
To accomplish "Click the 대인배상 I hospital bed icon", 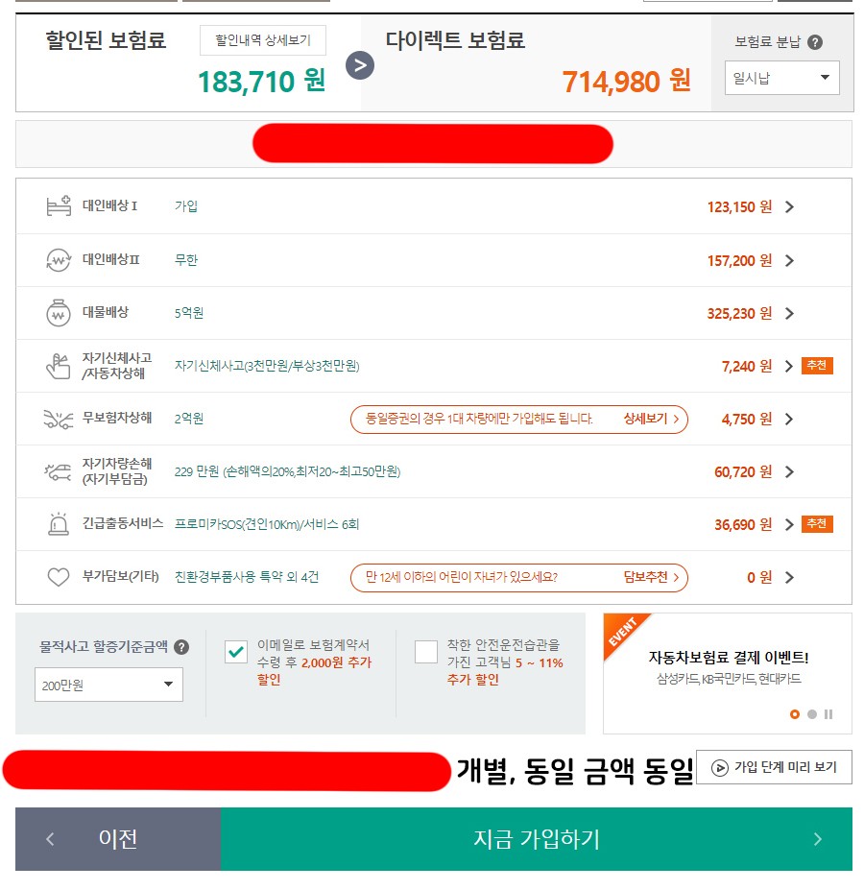I will (x=59, y=205).
